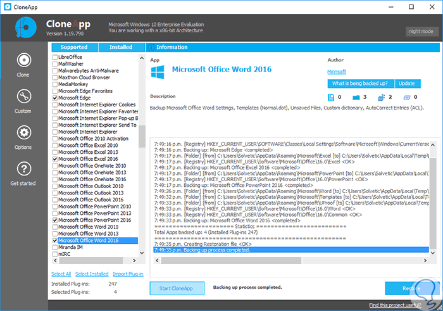The width and height of the screenshot is (443, 311).
Task: Click the app list vertical scrollbar thumb
Action: (x=142, y=137)
